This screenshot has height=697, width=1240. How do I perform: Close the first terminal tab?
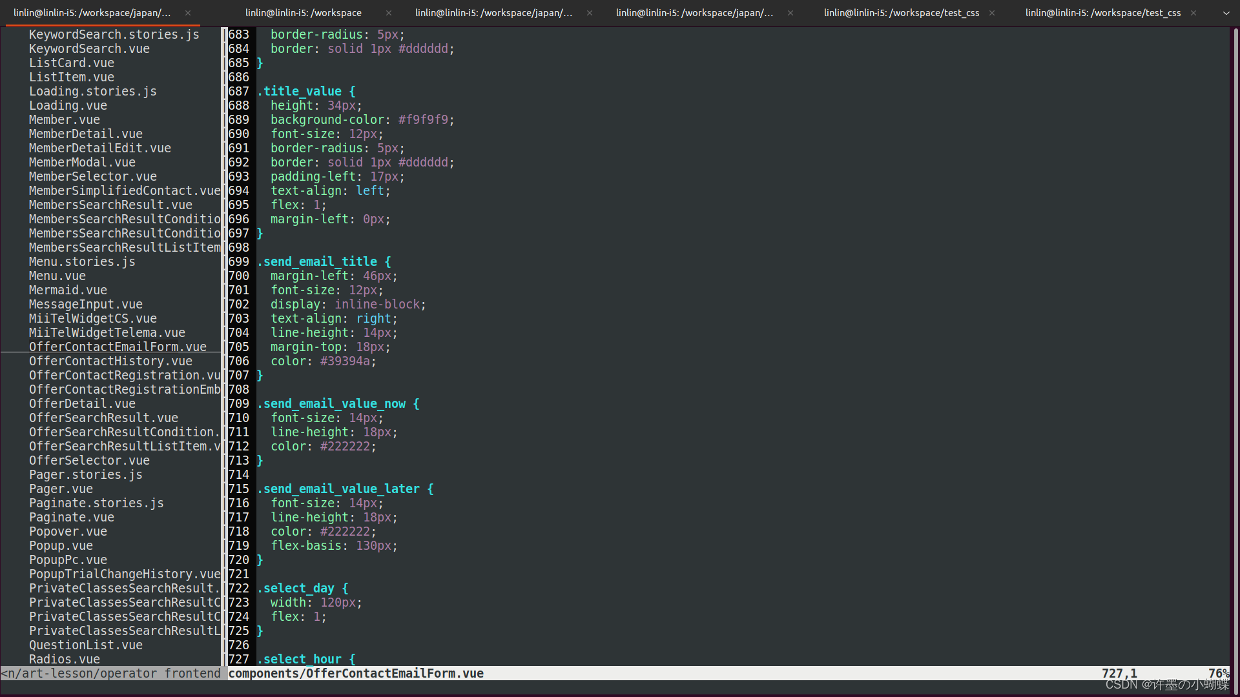click(x=188, y=13)
